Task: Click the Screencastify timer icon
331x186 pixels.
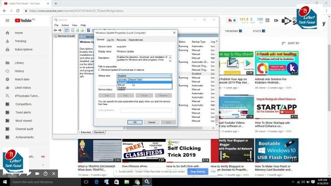Action: [46, 174]
